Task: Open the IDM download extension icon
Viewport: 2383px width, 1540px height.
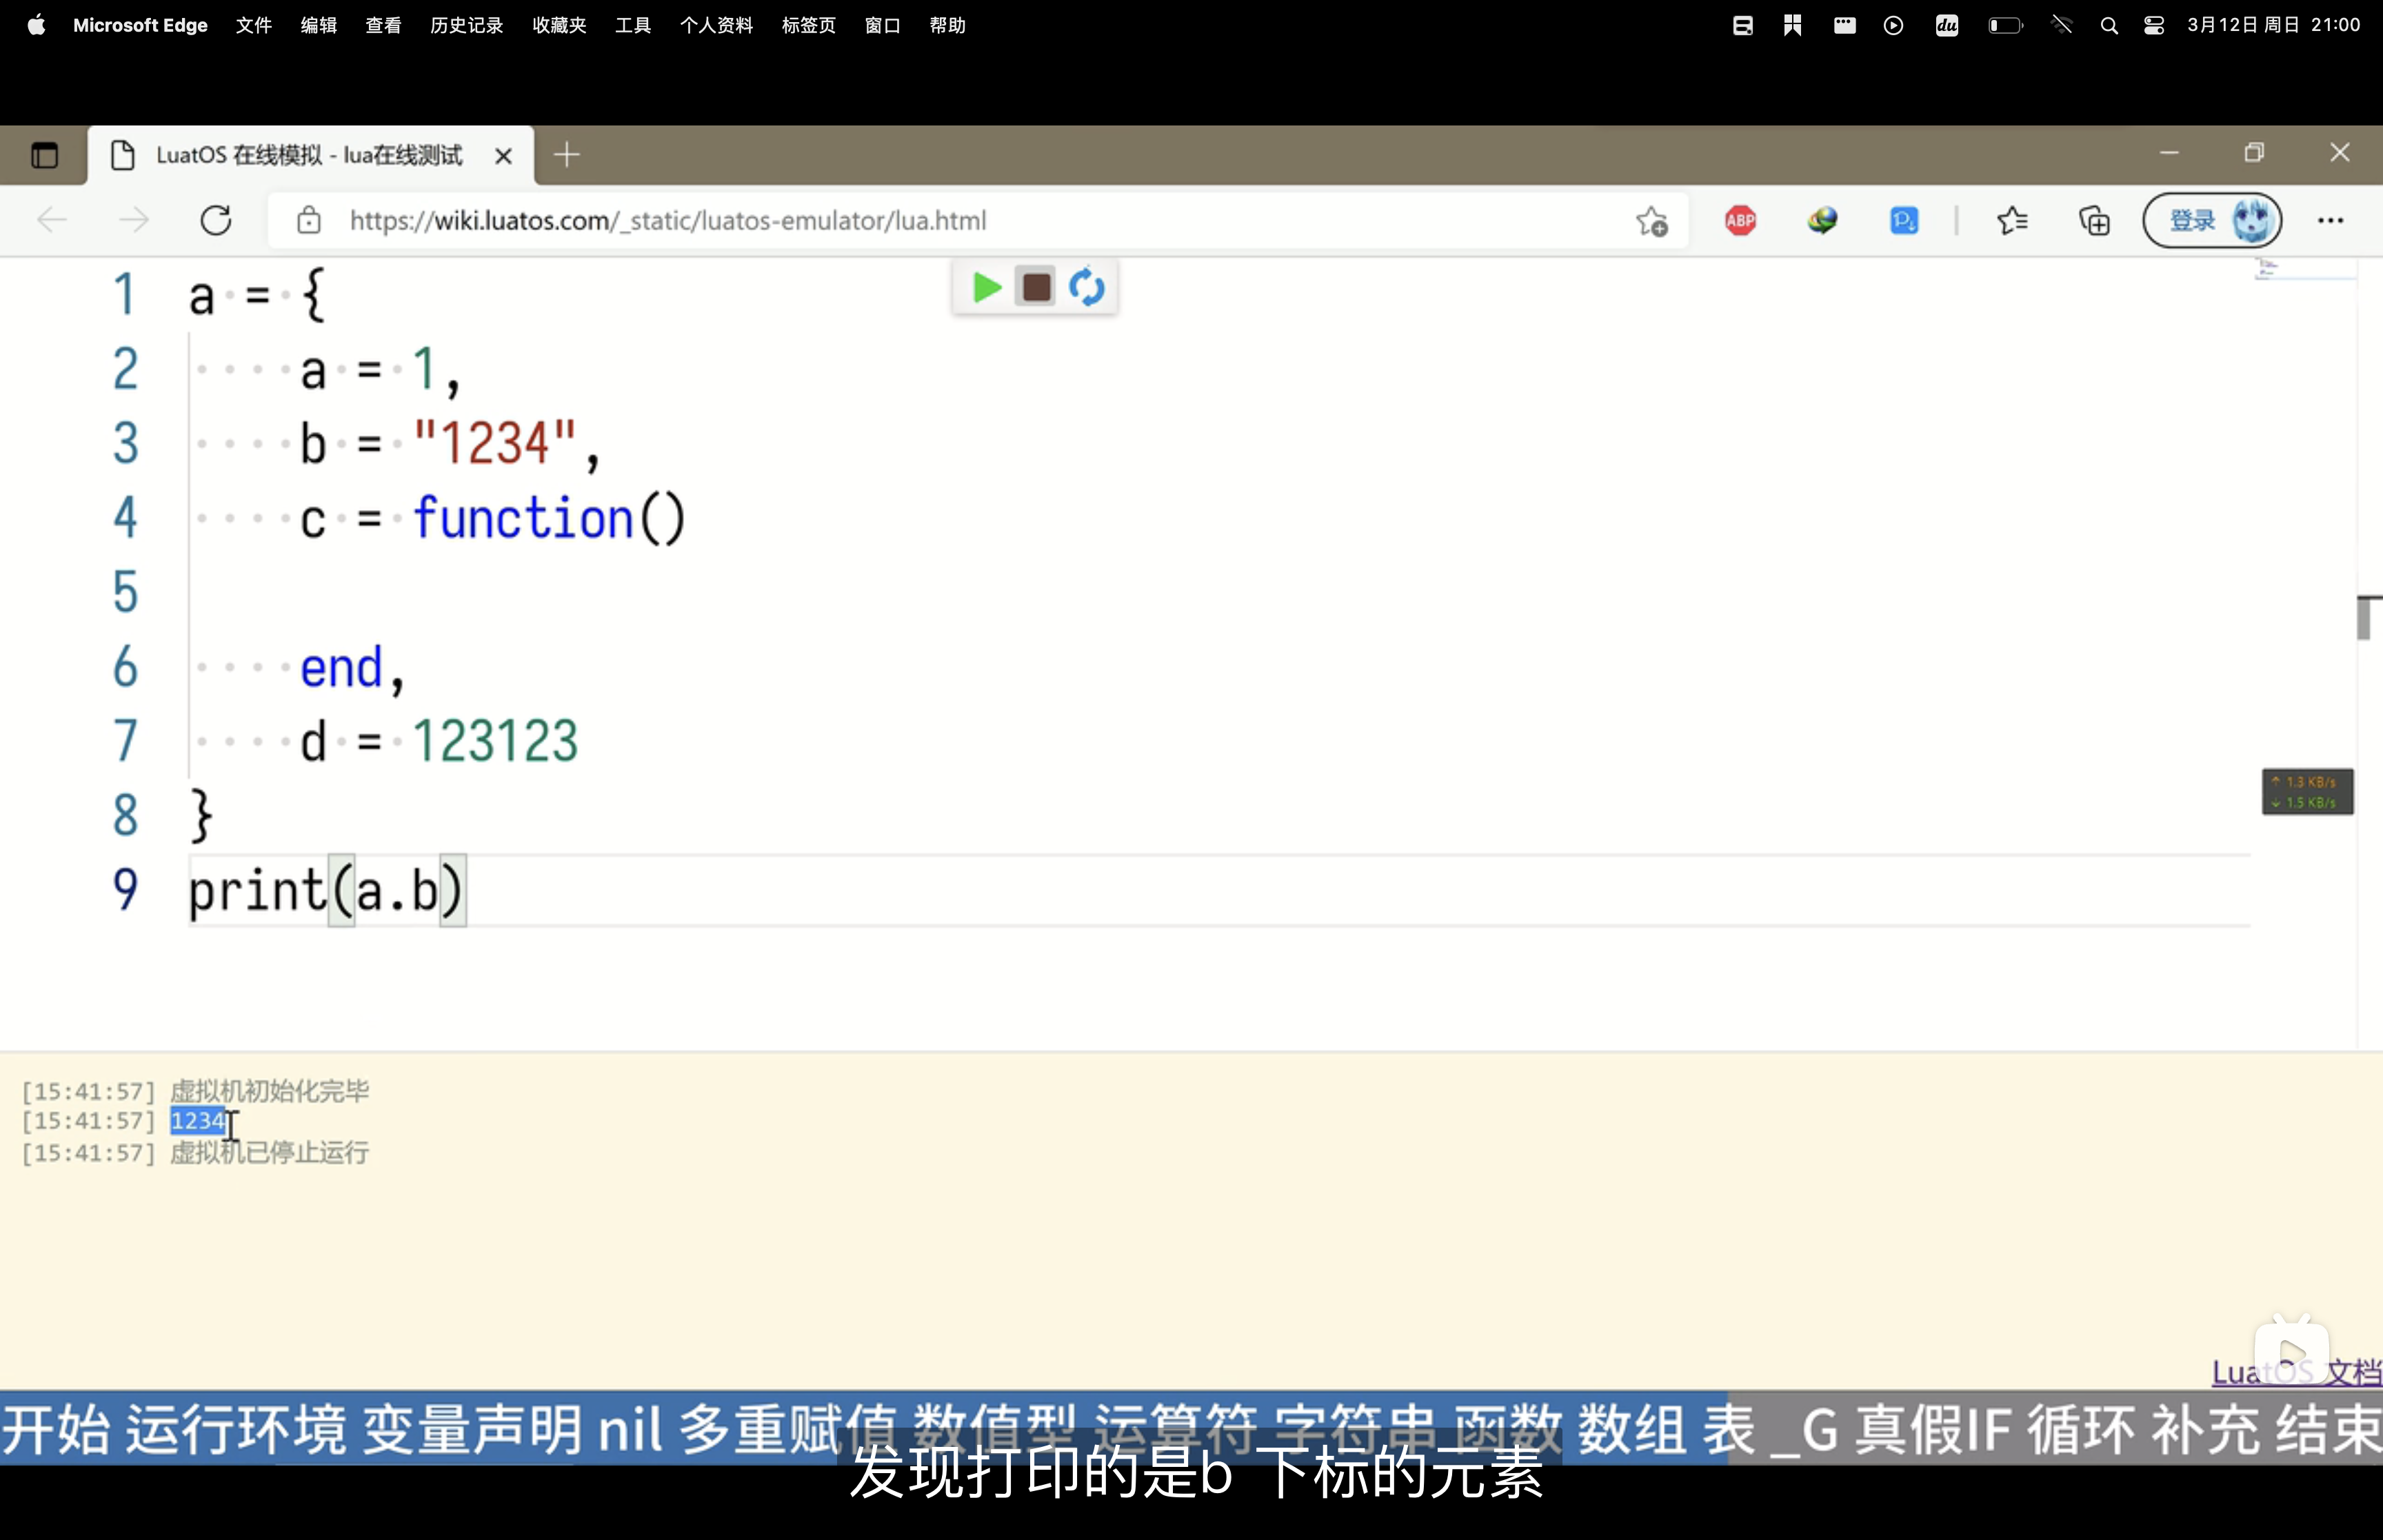Action: (x=1822, y=221)
